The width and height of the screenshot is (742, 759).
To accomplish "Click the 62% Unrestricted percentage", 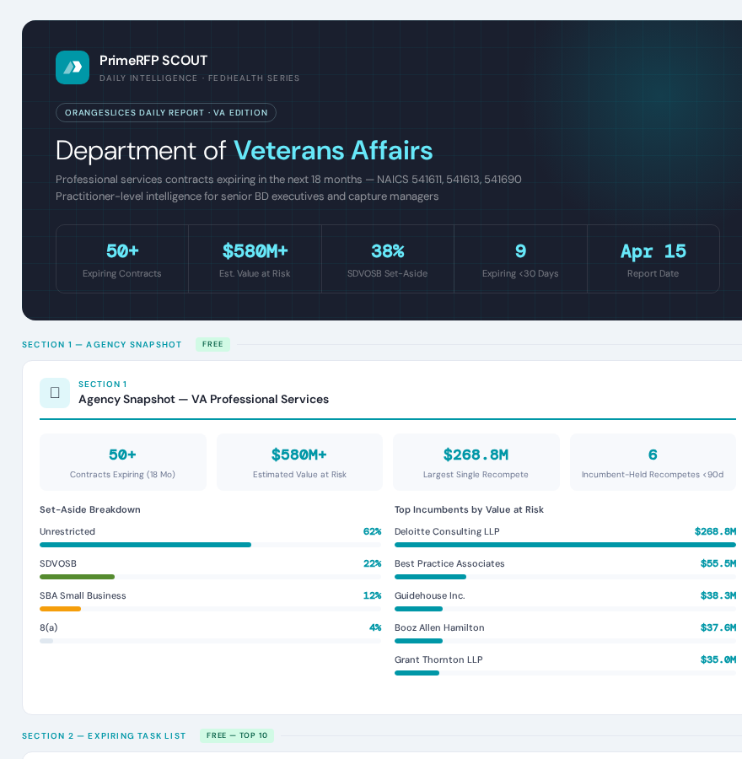I will point(372,531).
